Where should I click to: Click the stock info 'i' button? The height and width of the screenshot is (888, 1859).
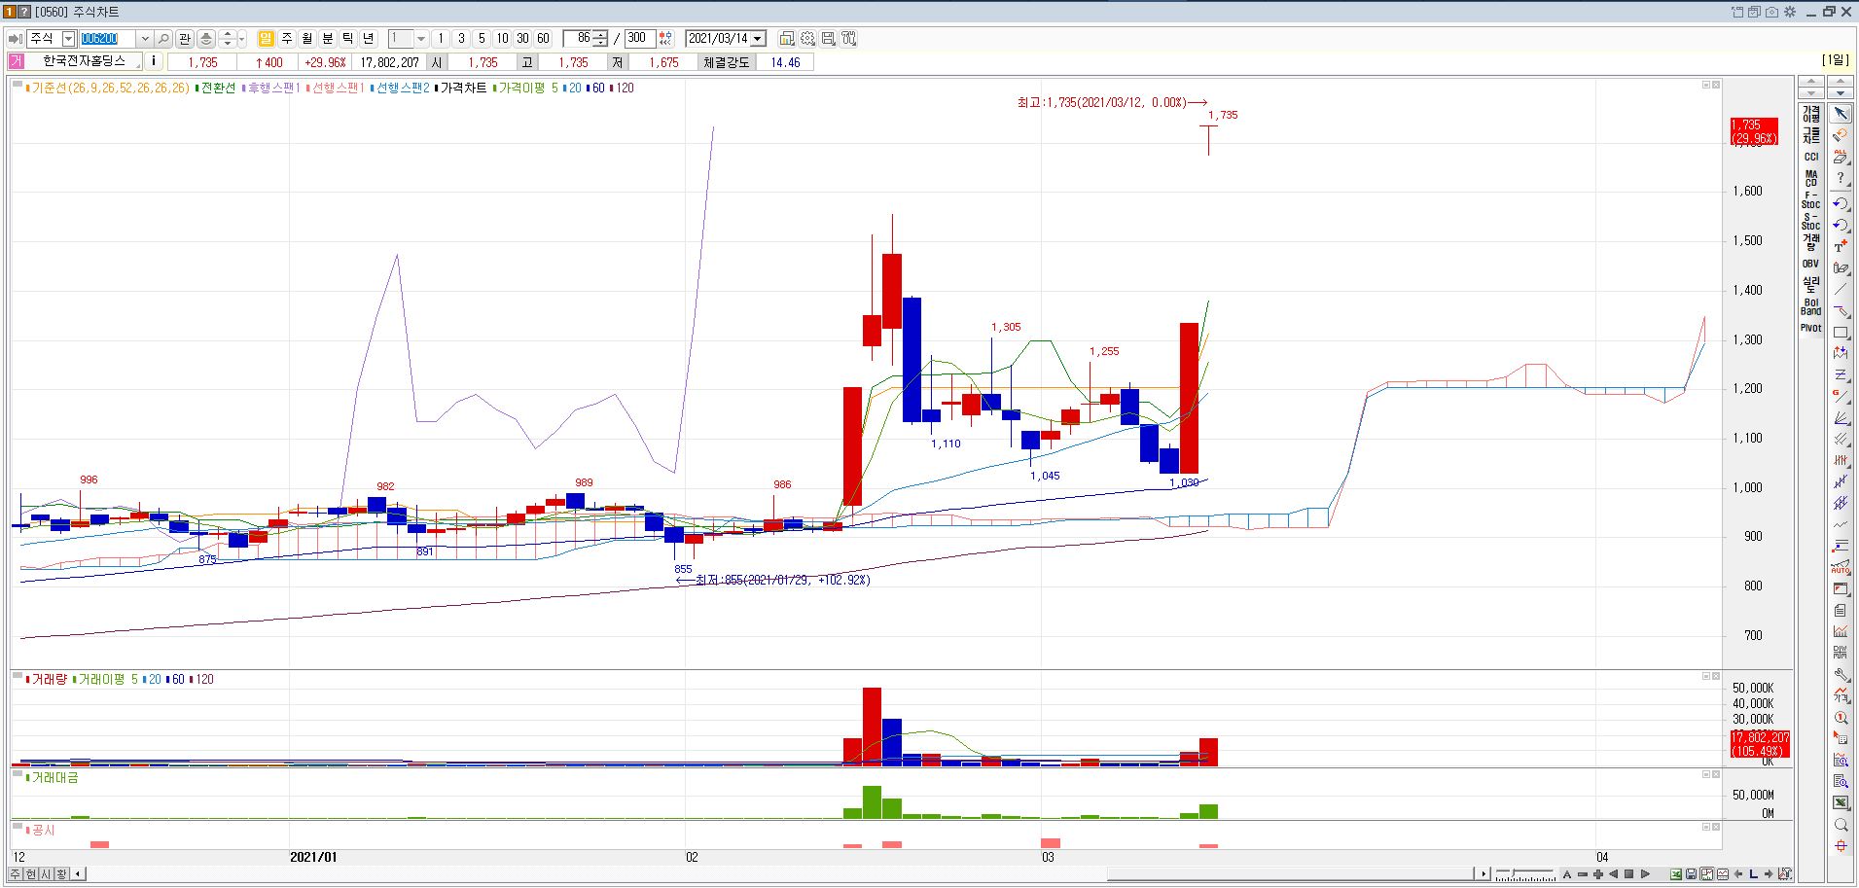coord(154,61)
